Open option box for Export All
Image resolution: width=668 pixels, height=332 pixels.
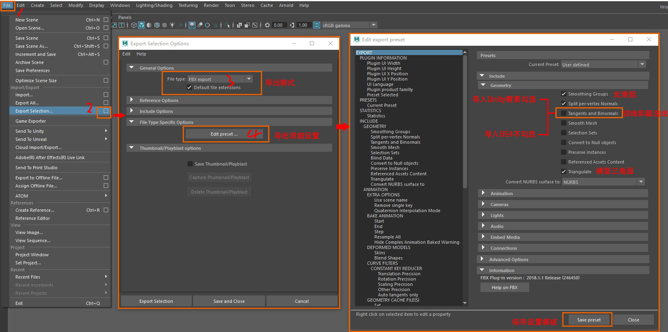(106, 102)
